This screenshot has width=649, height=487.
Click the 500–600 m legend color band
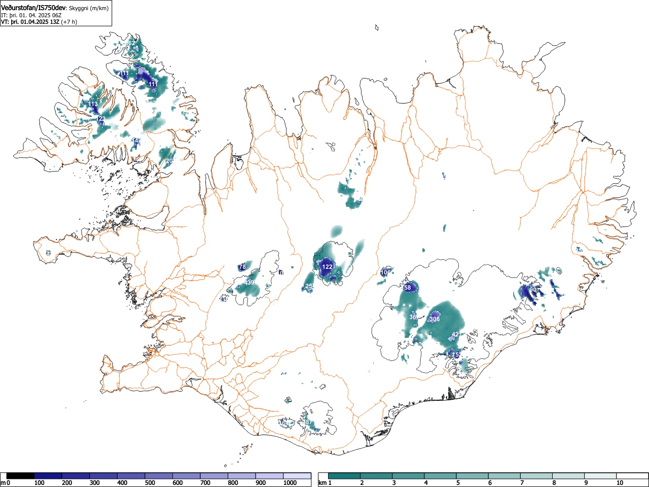tap(159, 476)
